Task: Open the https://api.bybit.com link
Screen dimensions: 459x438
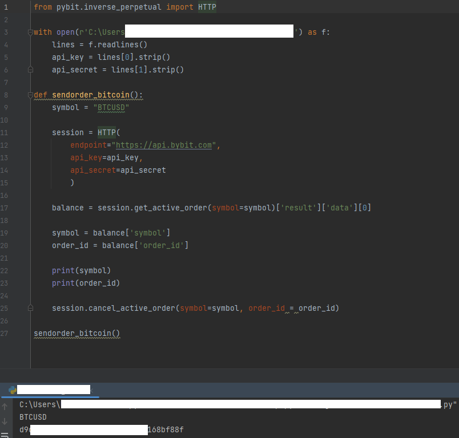Action: click(x=164, y=145)
